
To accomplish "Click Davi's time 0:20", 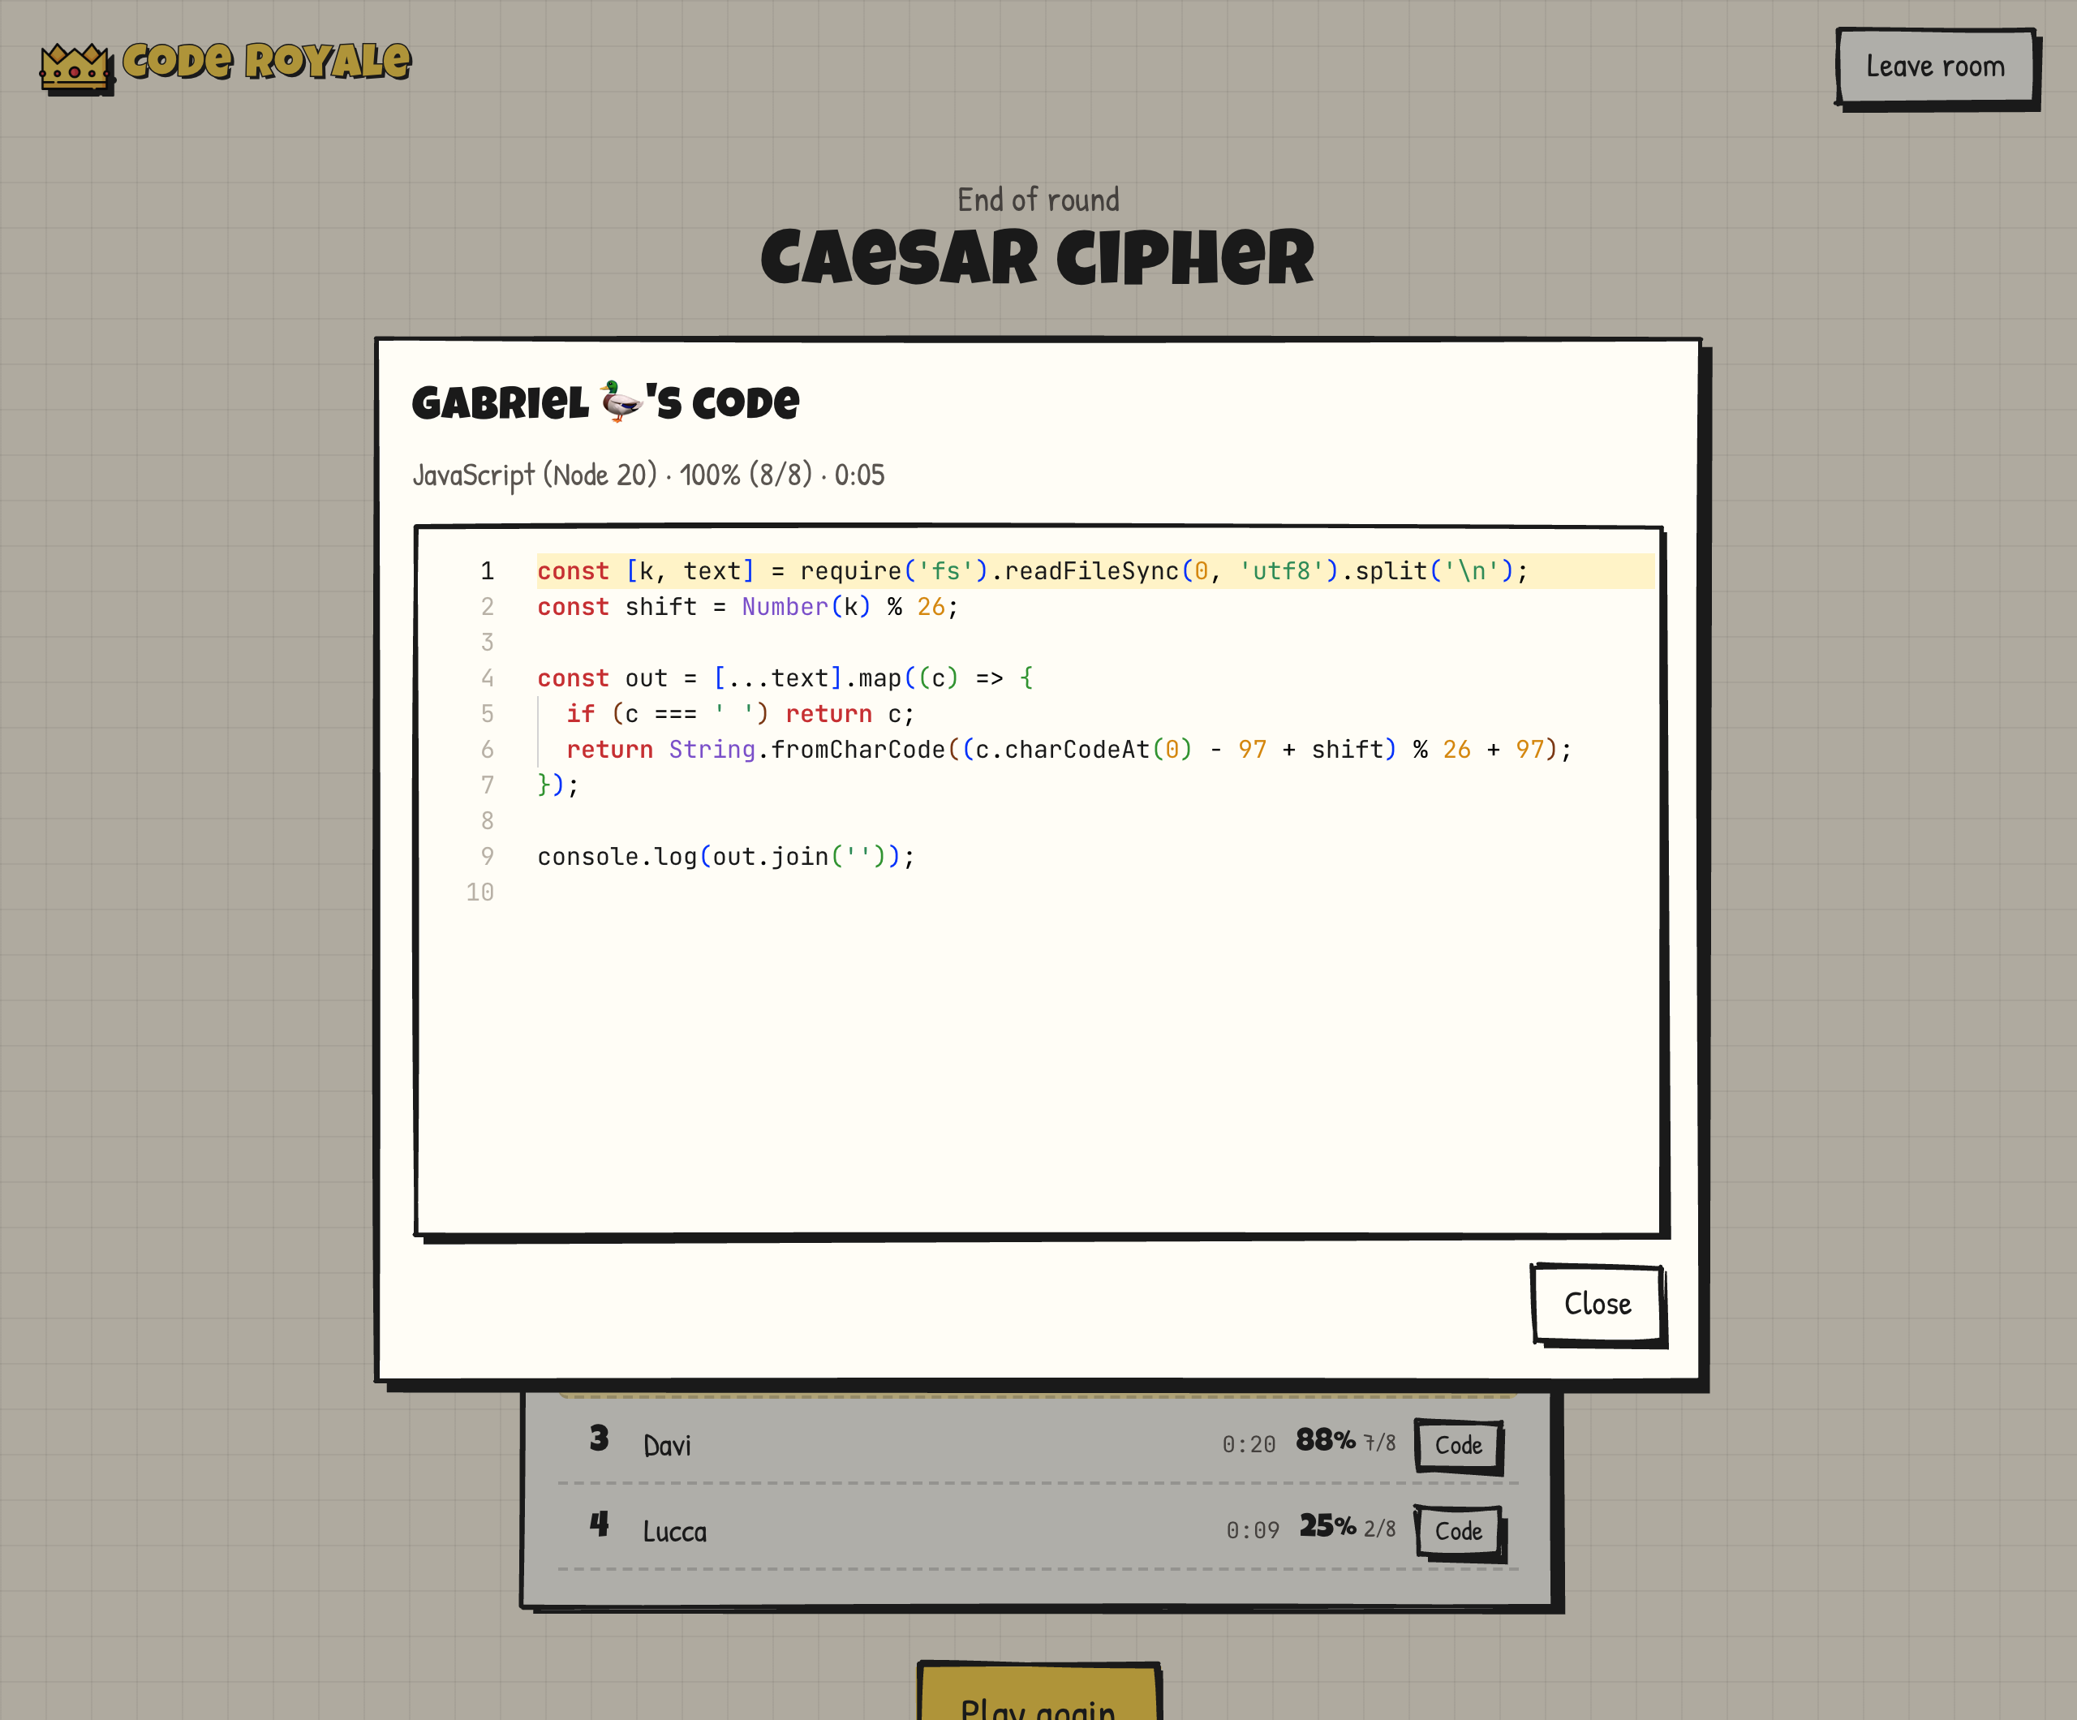I will pos(1249,1445).
